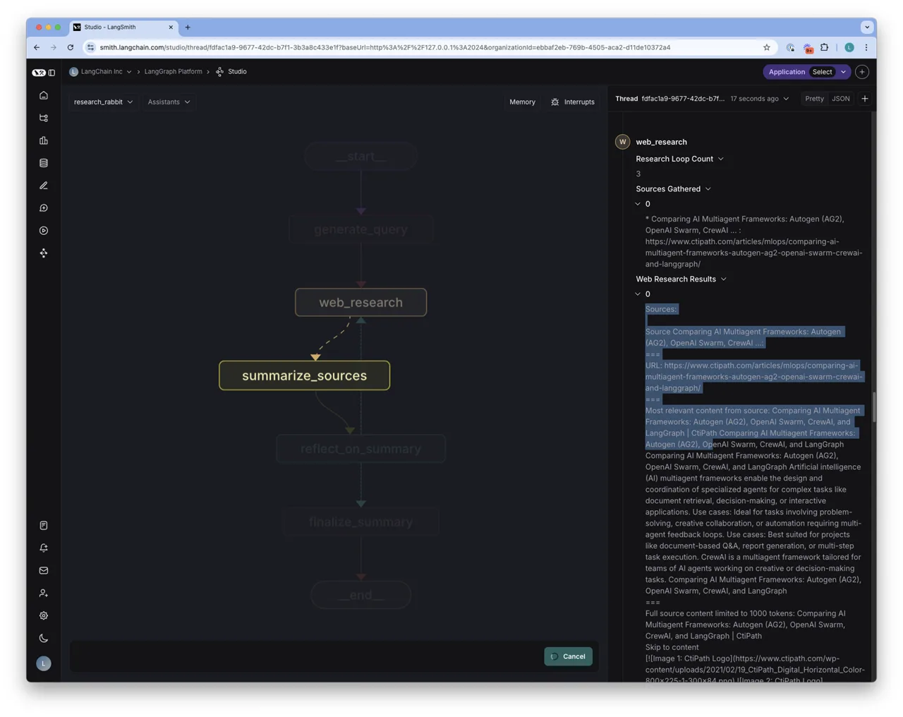Open the mail envelope icon in sidebar
The width and height of the screenshot is (903, 717).
point(44,571)
